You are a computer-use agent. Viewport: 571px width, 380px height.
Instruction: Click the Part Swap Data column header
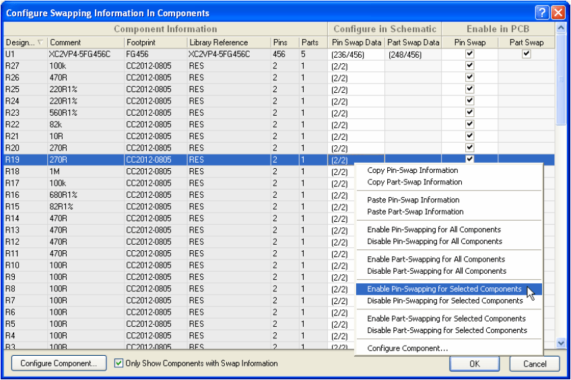point(413,42)
